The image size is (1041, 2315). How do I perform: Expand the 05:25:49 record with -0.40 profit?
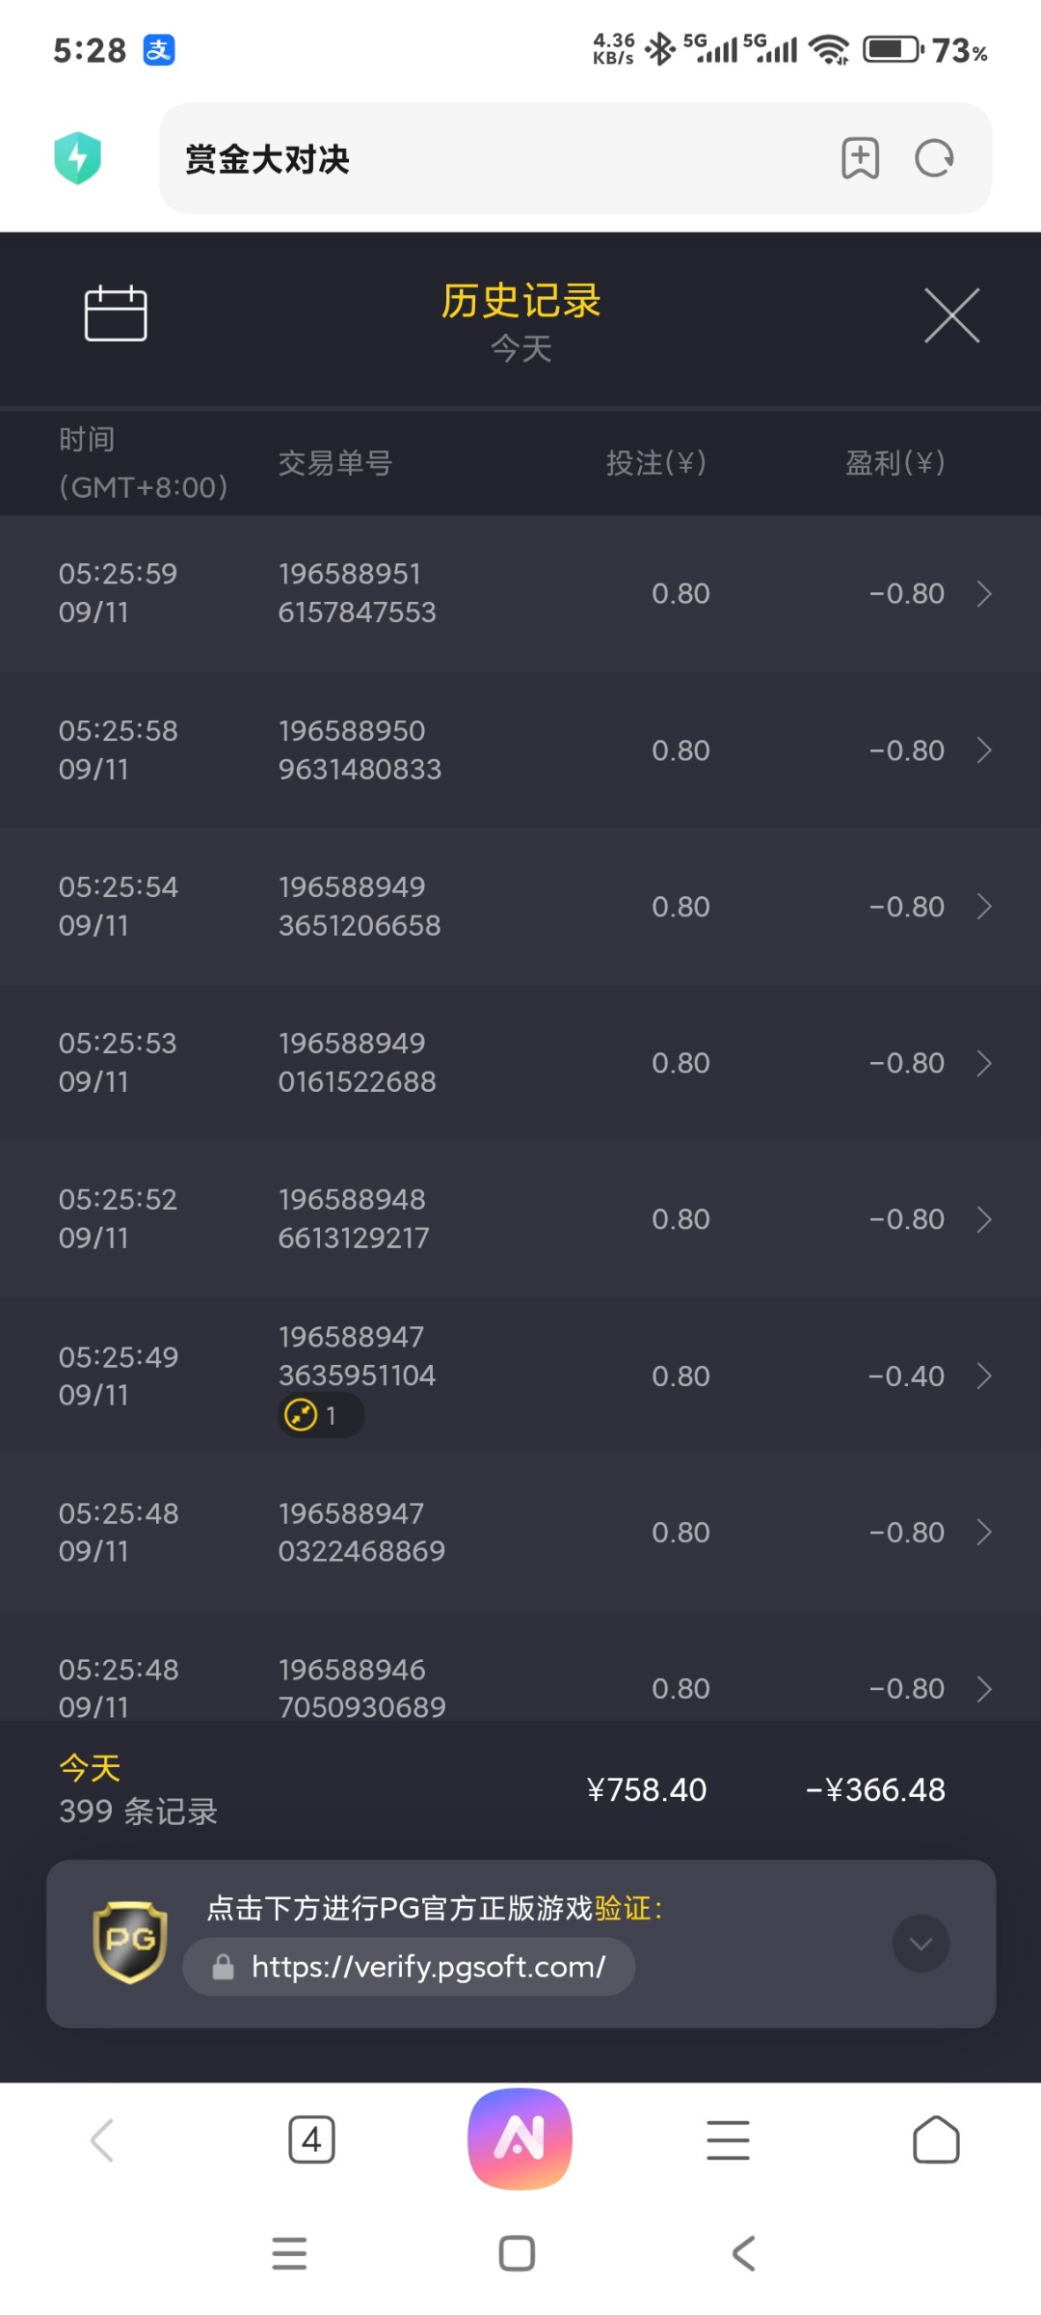(x=983, y=1375)
